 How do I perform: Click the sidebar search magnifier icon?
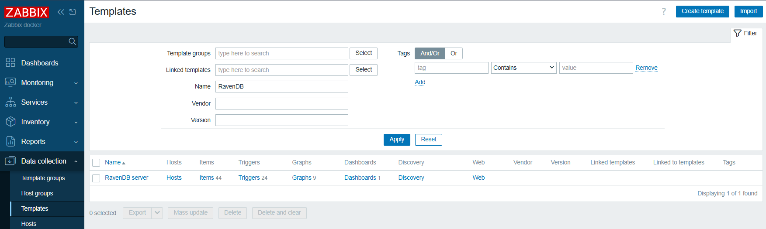pos(73,41)
